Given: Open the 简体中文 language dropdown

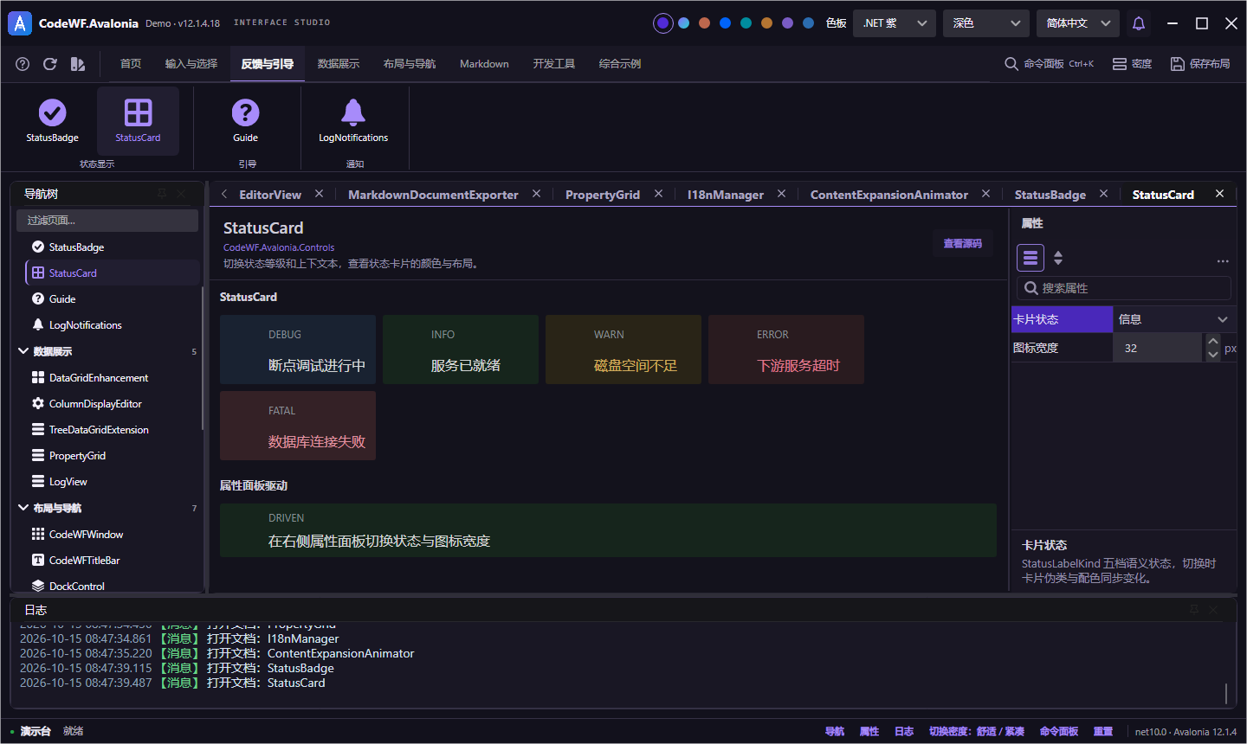Looking at the screenshot, I should (1078, 23).
